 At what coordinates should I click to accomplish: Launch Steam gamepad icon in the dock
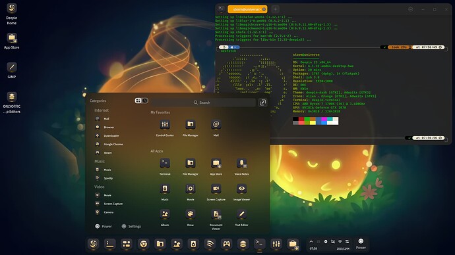coord(226,244)
